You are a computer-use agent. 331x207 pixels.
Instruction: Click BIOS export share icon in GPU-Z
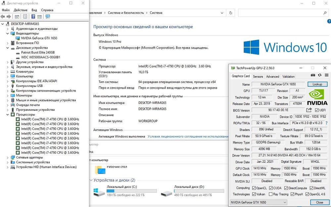[309, 110]
